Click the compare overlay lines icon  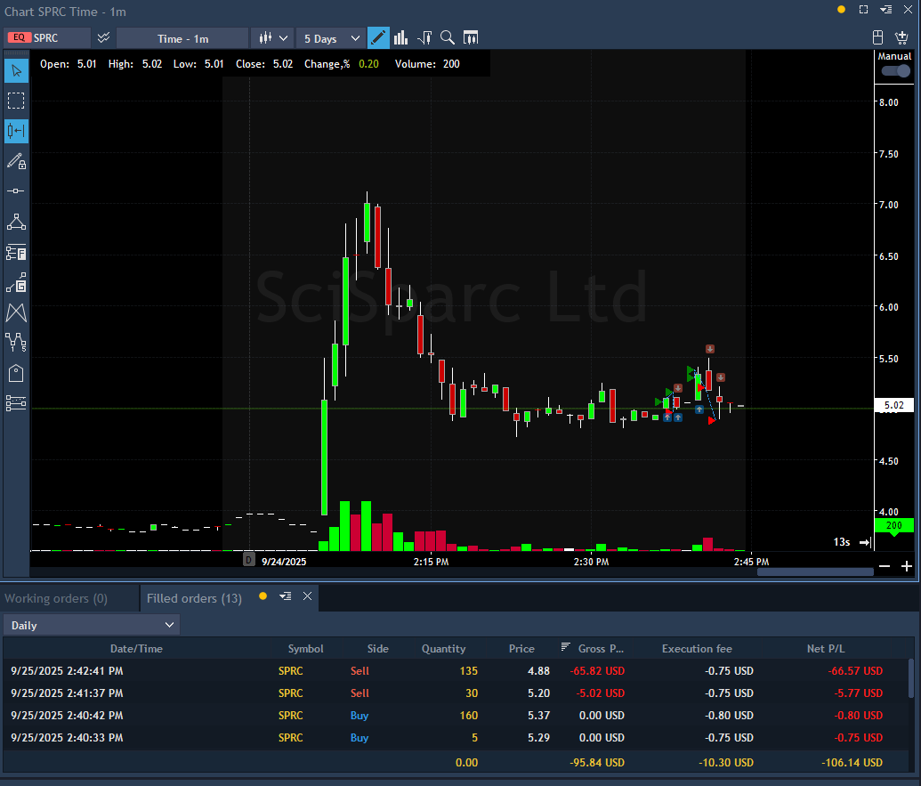(103, 38)
